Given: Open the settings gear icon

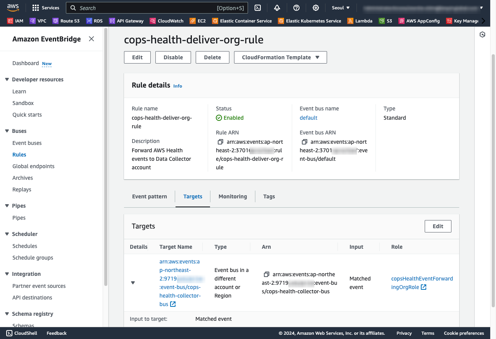Looking at the screenshot, I should [x=316, y=8].
